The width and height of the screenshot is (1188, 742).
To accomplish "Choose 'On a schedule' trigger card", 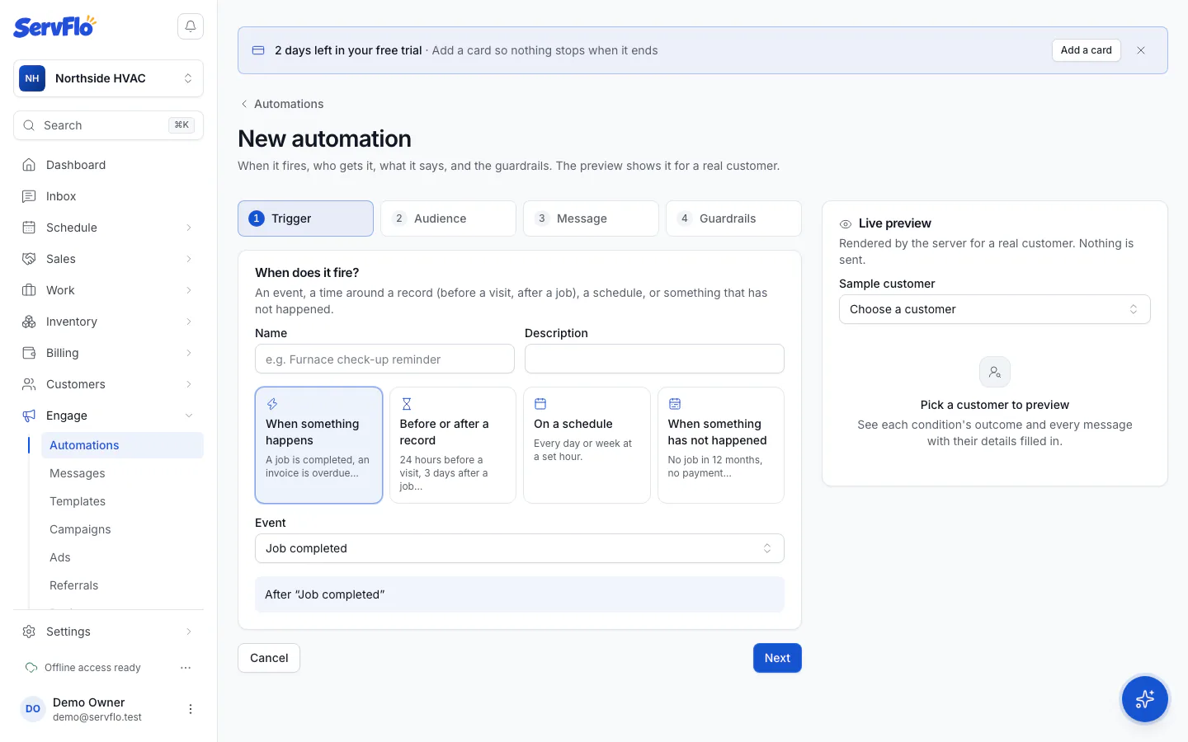I will pyautogui.click(x=587, y=445).
